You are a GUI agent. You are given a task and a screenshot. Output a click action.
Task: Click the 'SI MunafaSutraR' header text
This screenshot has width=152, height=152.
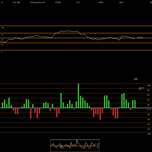[x=37, y=2]
